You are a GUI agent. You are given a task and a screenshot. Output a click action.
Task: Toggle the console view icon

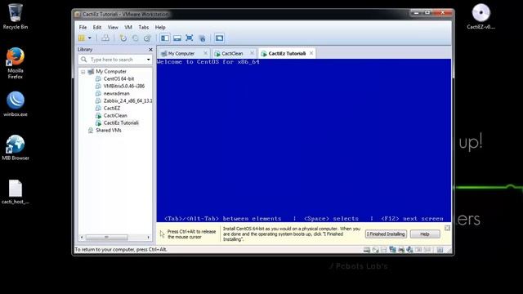pos(220,38)
